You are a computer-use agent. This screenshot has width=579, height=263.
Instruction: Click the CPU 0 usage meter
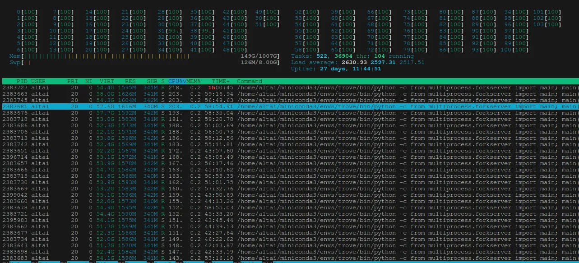pyautogui.click(x=28, y=12)
